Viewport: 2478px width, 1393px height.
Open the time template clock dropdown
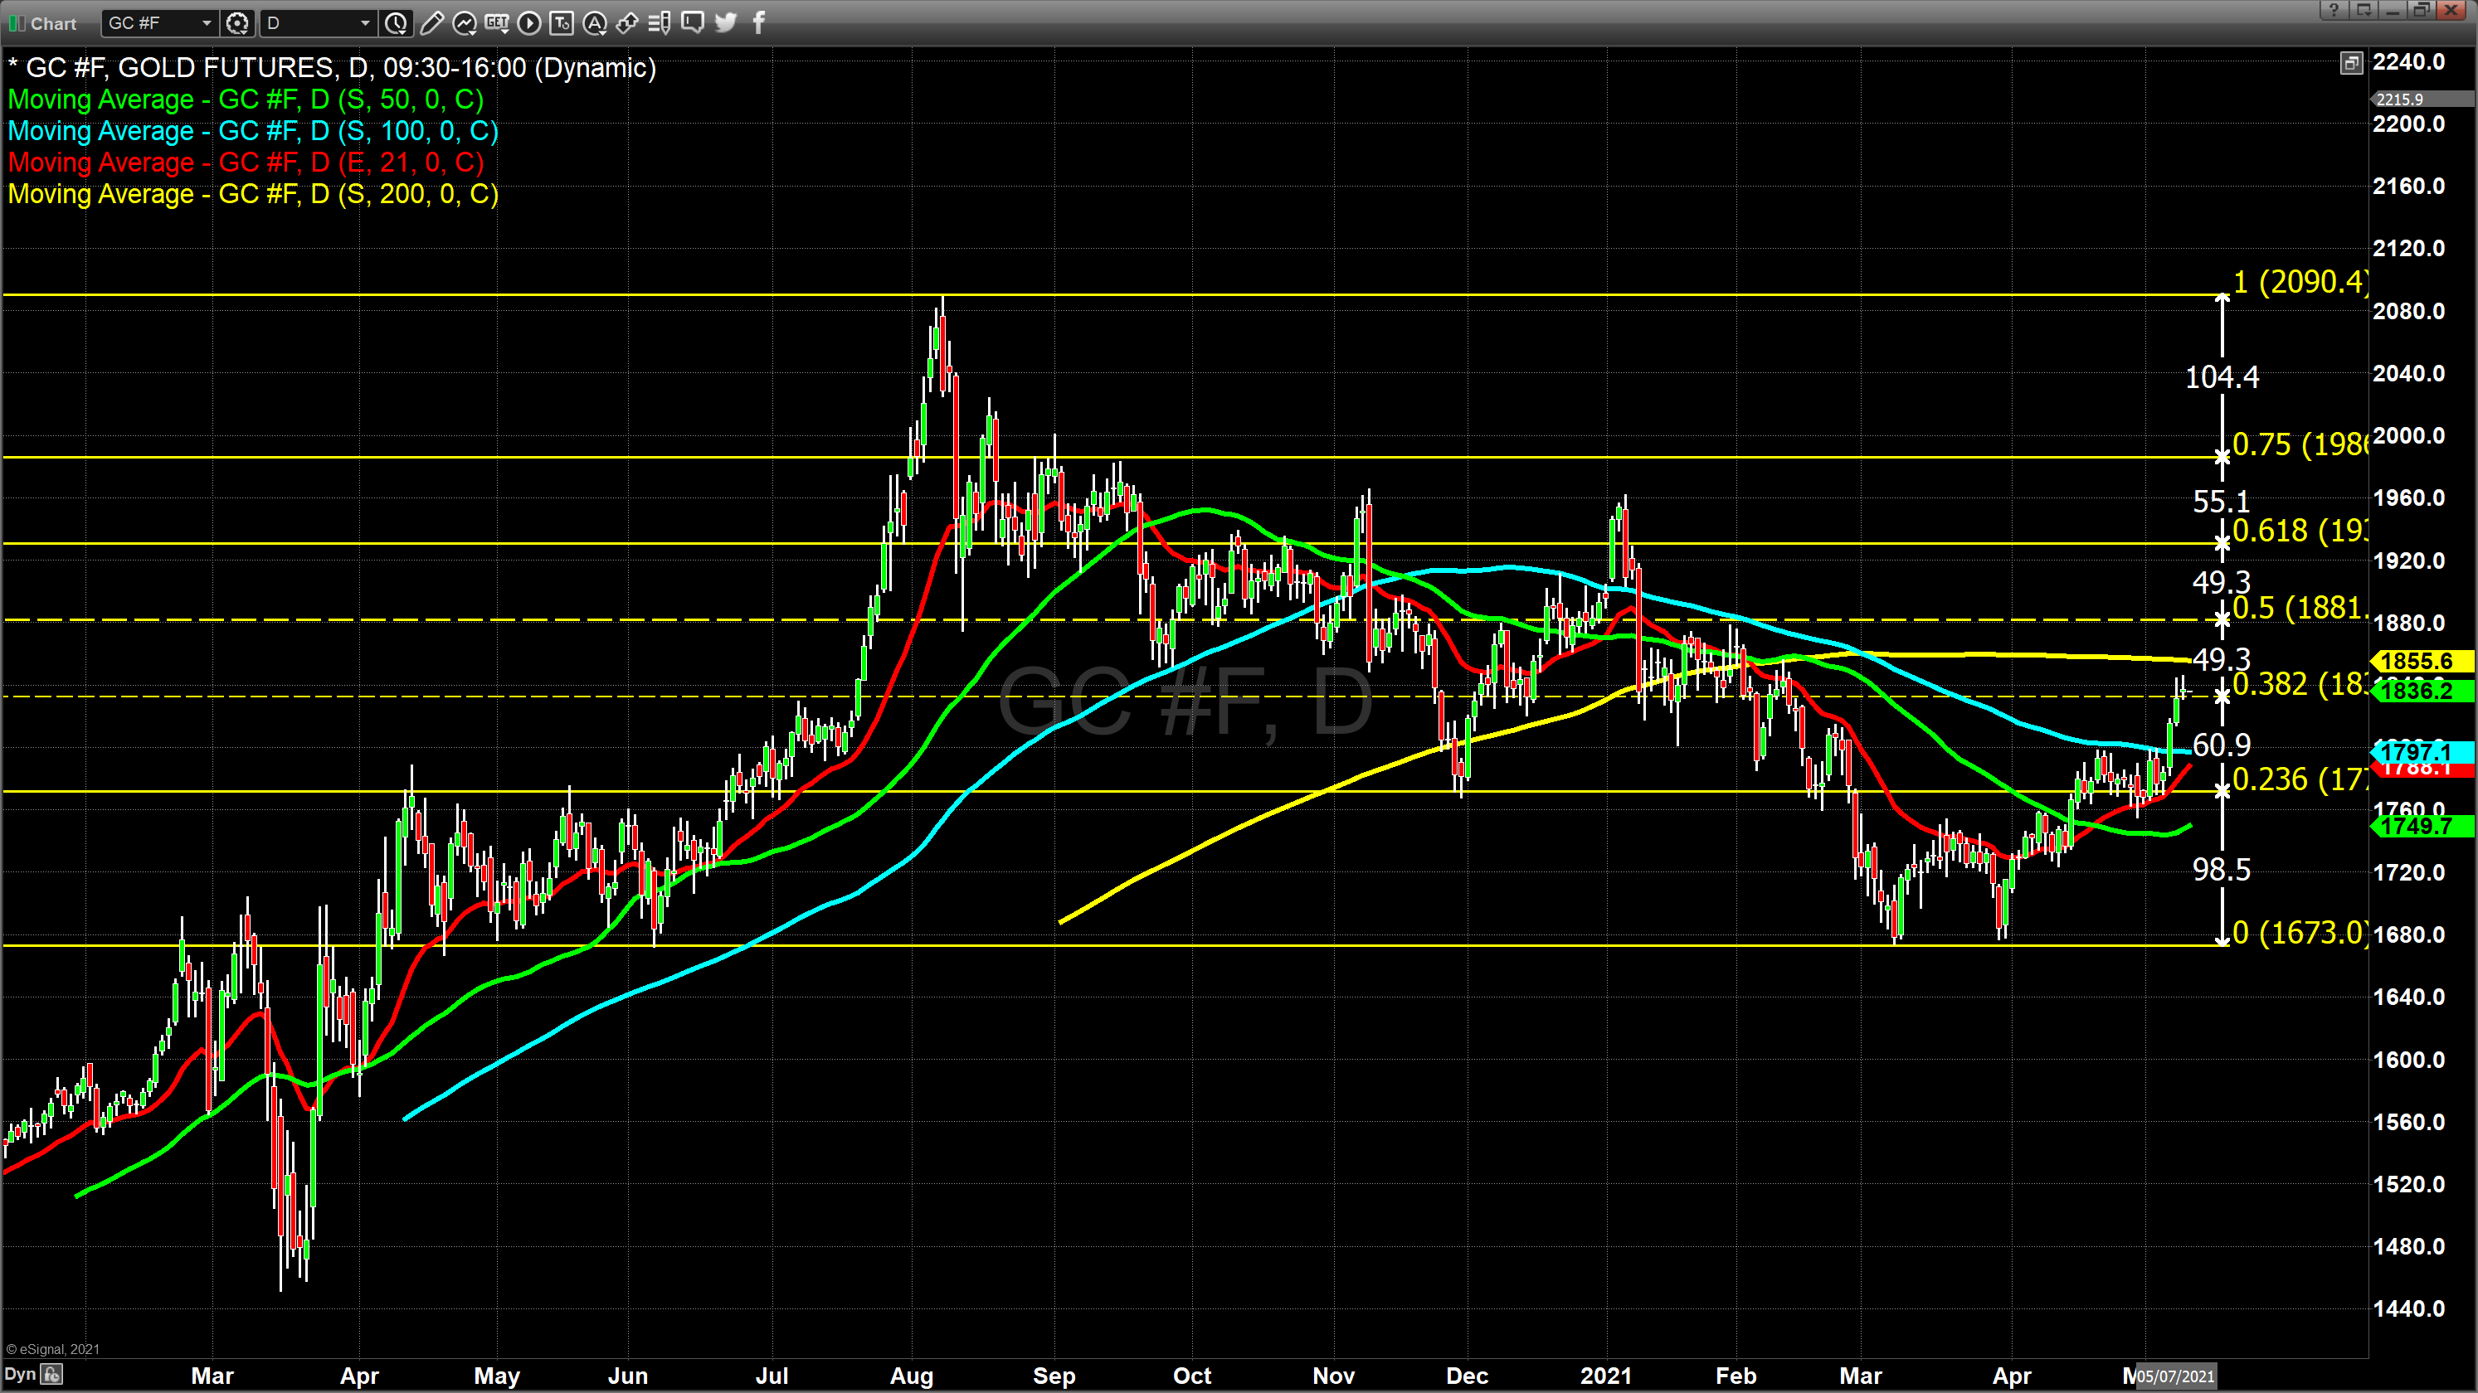pos(397,22)
